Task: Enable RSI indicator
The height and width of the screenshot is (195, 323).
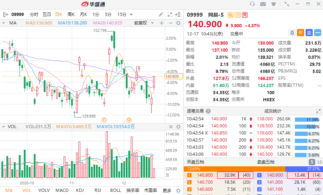Action: pos(98,190)
